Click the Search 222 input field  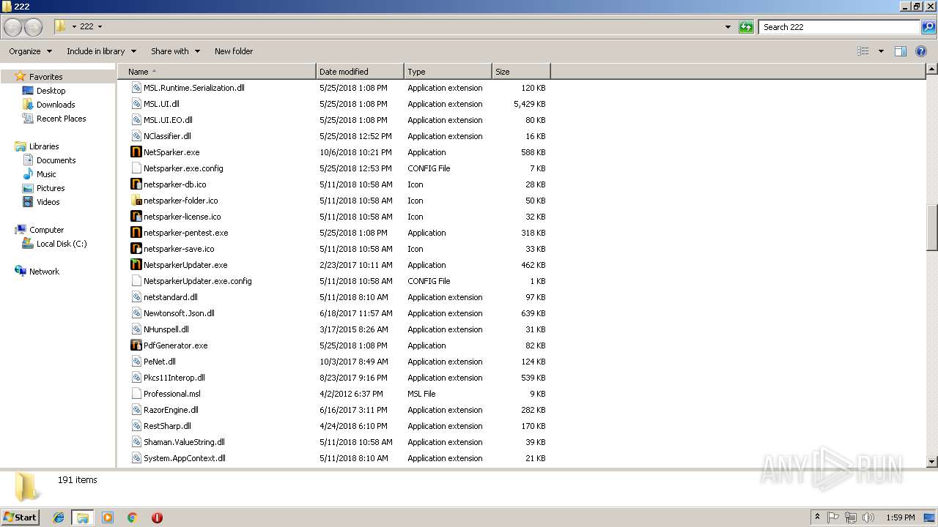pos(839,27)
